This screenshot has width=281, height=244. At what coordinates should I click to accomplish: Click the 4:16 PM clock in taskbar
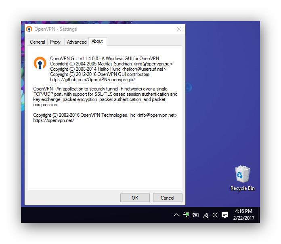click(244, 215)
